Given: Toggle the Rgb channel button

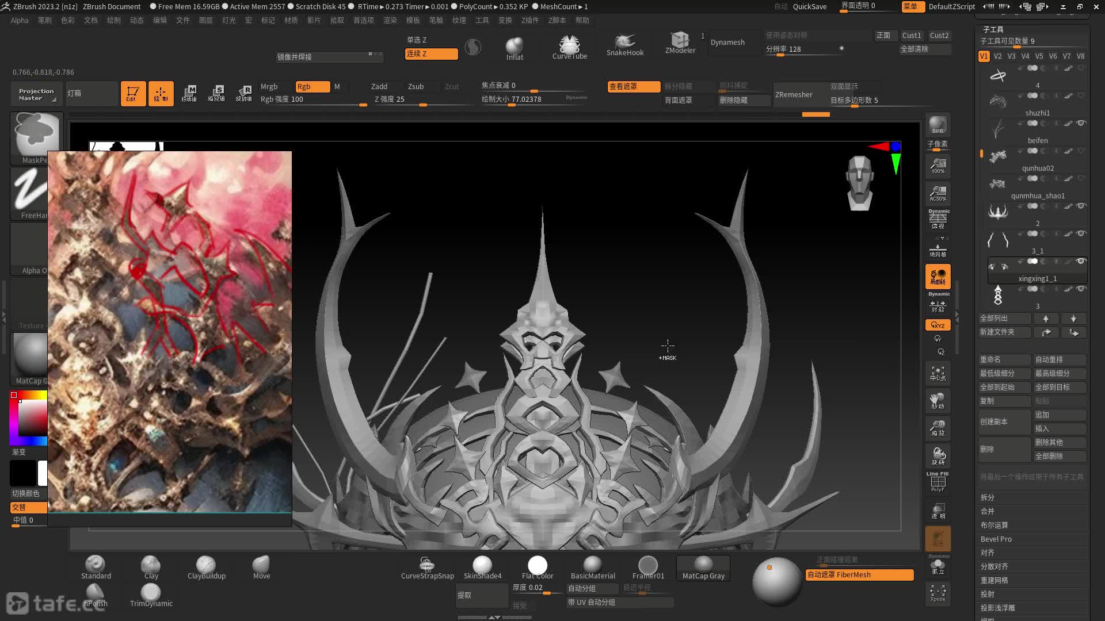Looking at the screenshot, I should (x=313, y=87).
